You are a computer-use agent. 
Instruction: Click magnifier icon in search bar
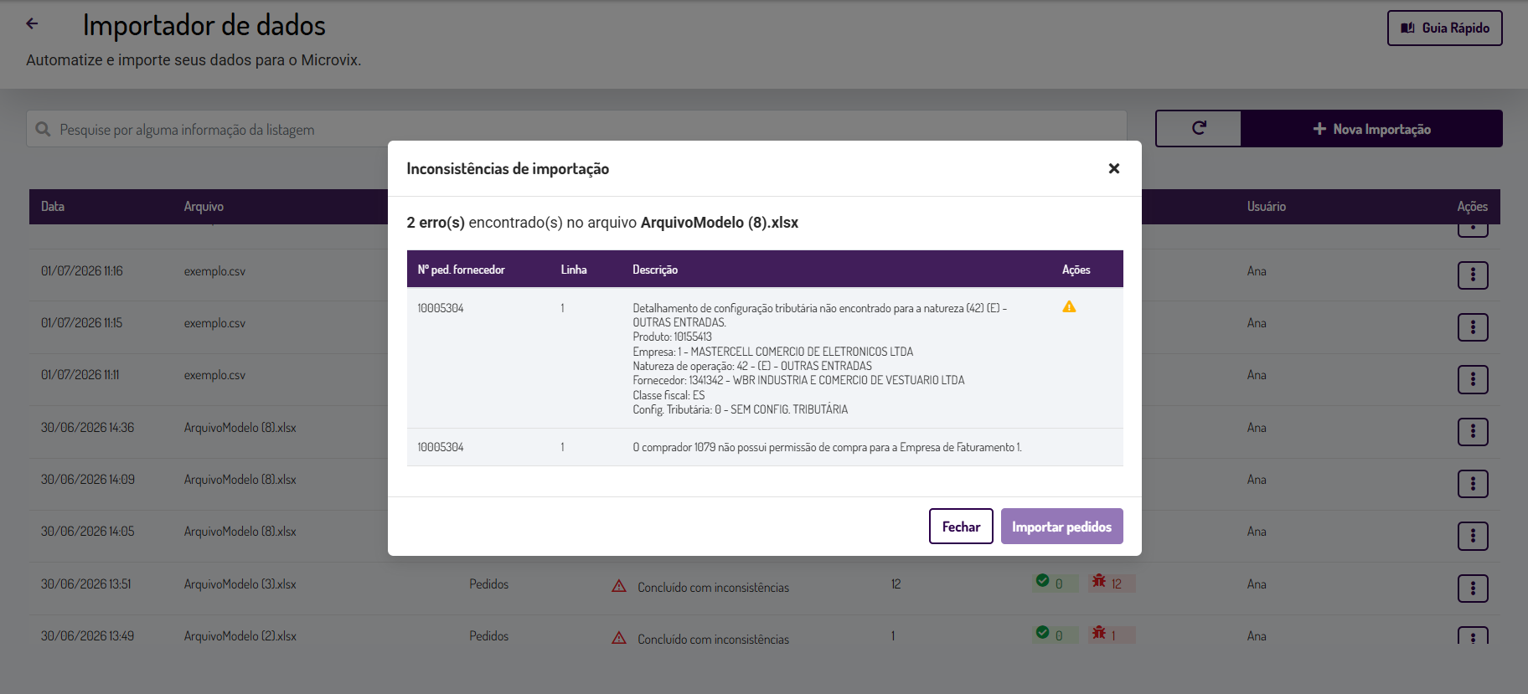click(44, 129)
